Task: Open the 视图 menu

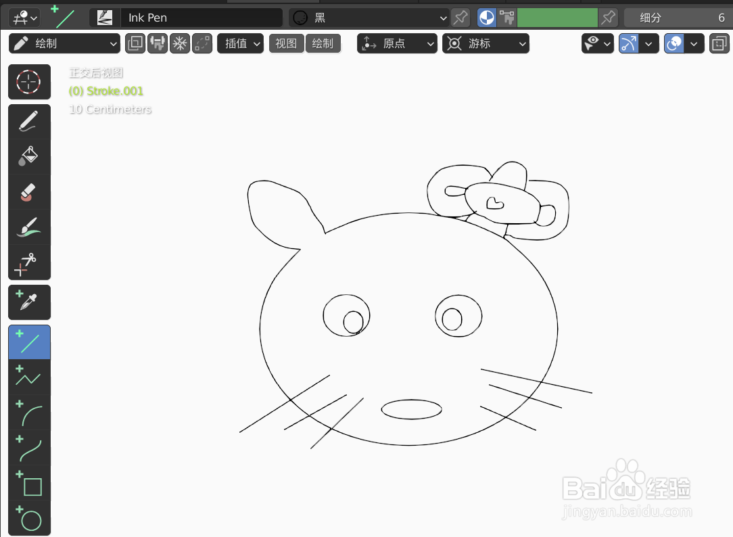Action: click(286, 43)
